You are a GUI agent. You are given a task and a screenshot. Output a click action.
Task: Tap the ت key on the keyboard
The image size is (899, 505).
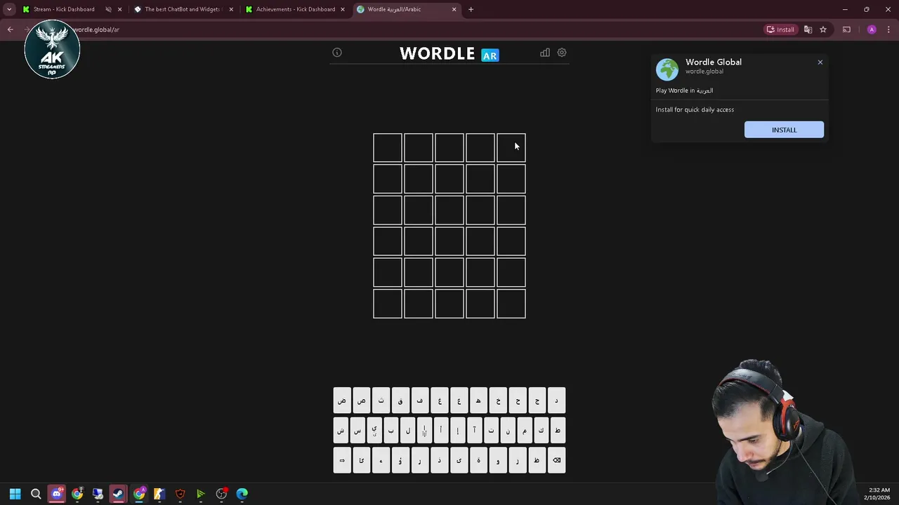(x=491, y=431)
